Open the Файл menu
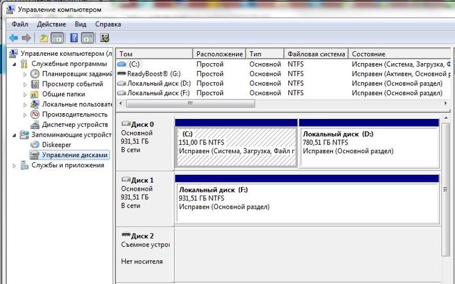The height and width of the screenshot is (284, 455). click(x=20, y=24)
